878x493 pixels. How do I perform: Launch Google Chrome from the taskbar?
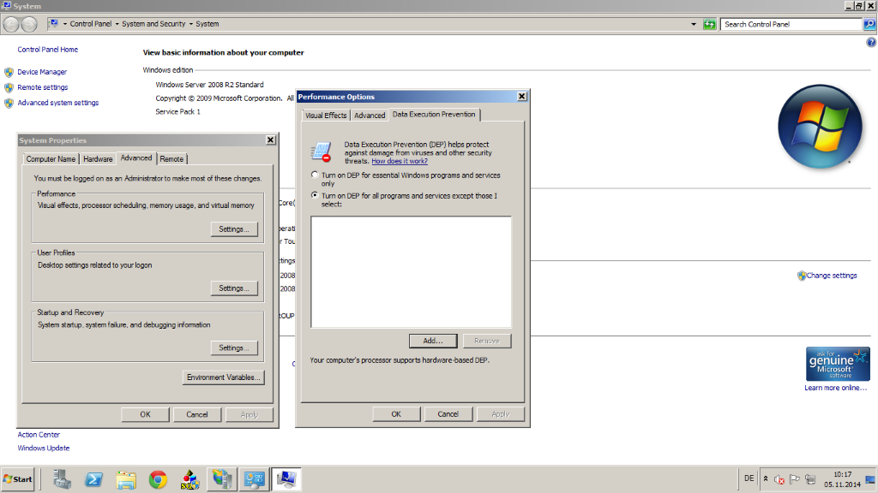158,479
